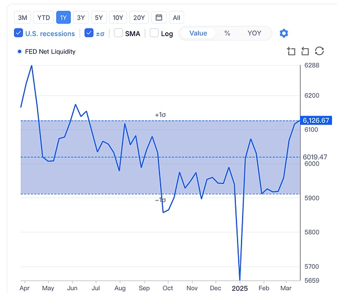Switch display mode to YOY
Image resolution: width=337 pixels, height=293 pixels.
tap(254, 33)
